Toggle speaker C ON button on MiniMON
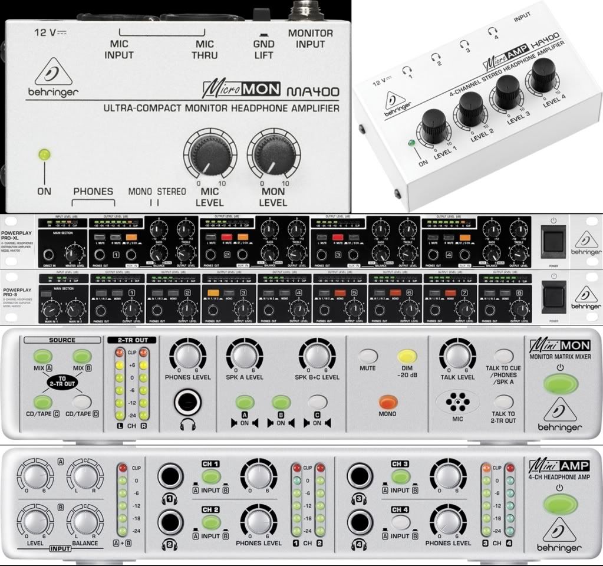Image resolution: width=603 pixels, height=566 pixels. click(317, 402)
